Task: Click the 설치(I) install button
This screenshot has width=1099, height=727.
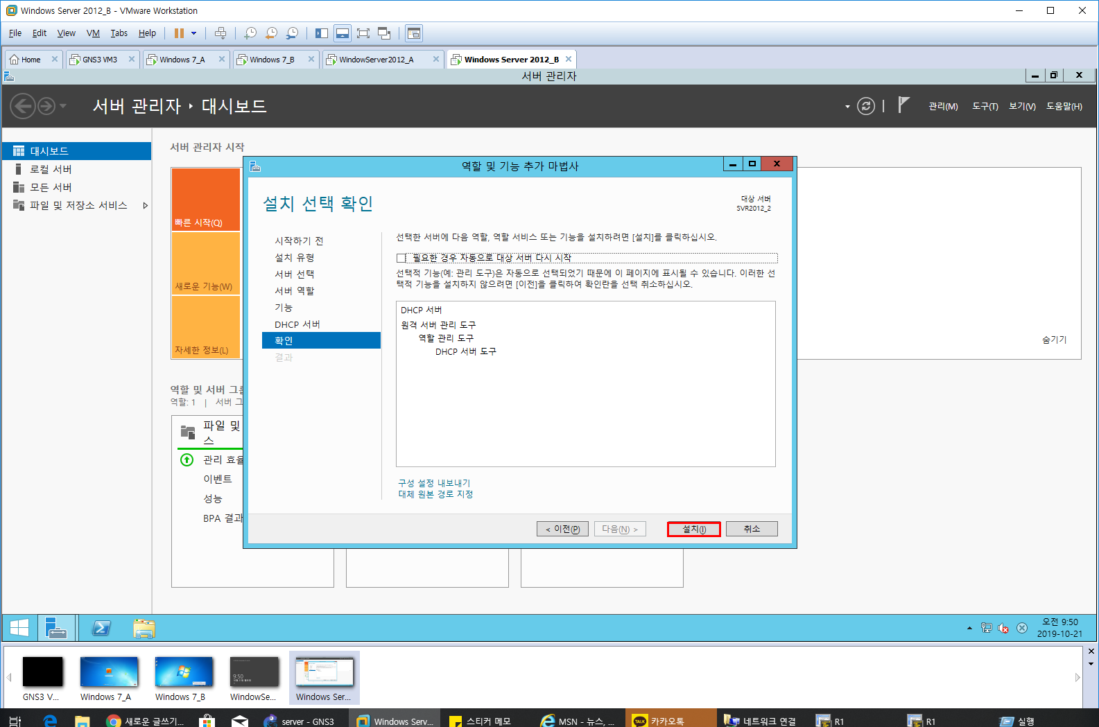Action: (x=694, y=529)
